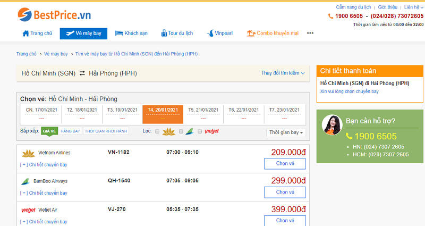
Task: Select date tab T3, 19/01/2021
Action: (x=122, y=114)
